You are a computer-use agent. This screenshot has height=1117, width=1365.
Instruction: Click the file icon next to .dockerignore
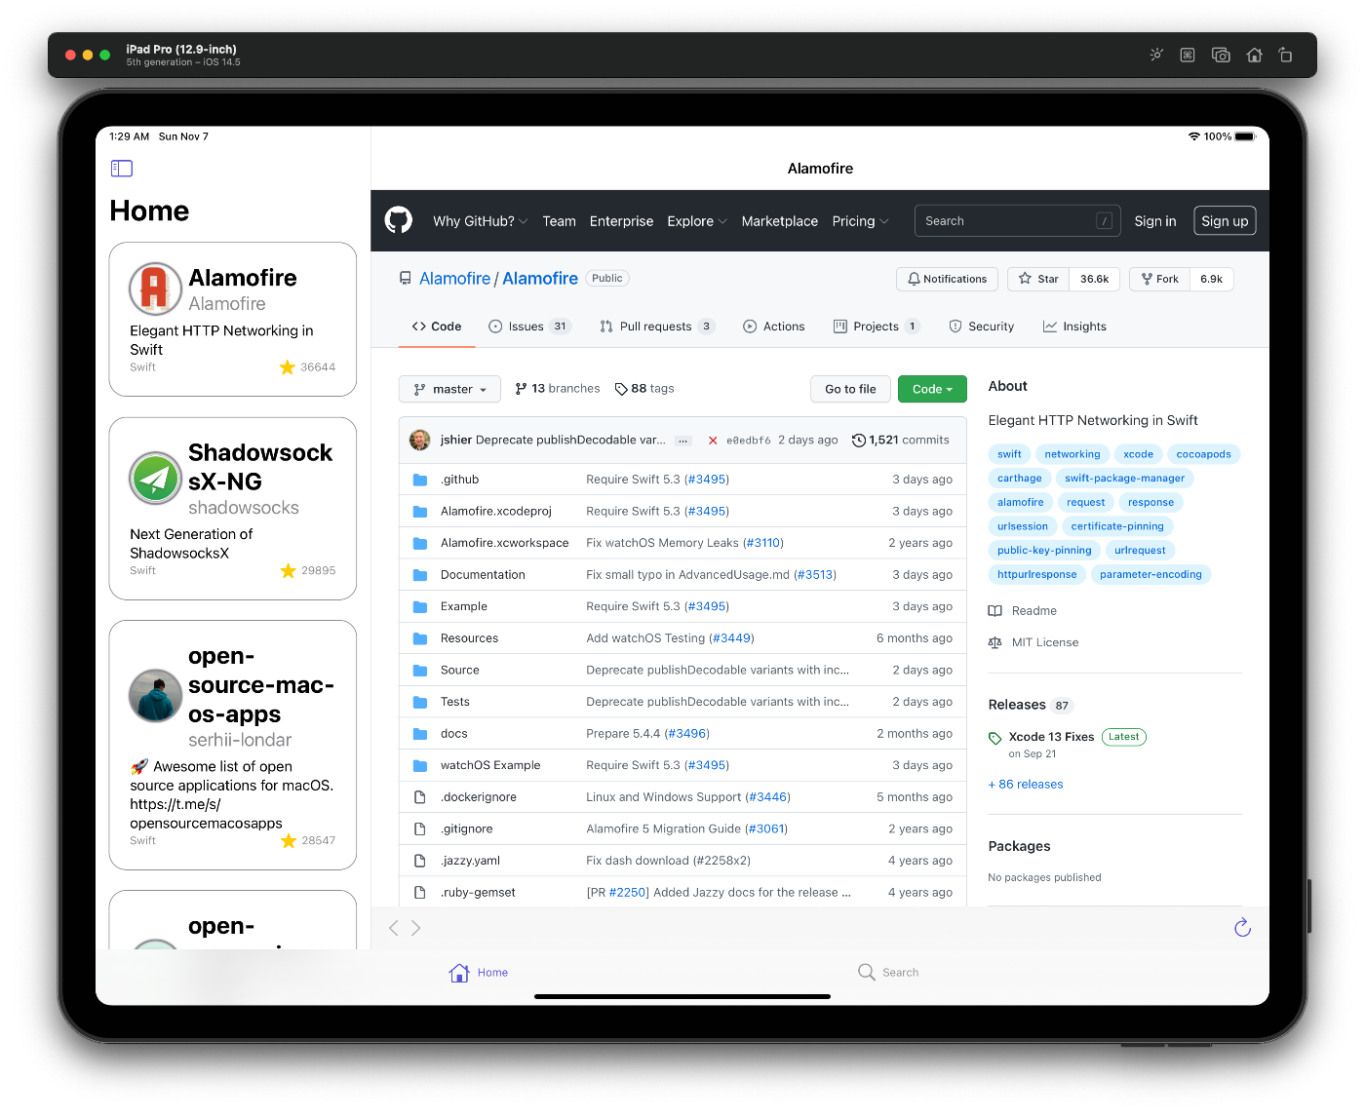pyautogui.click(x=420, y=797)
